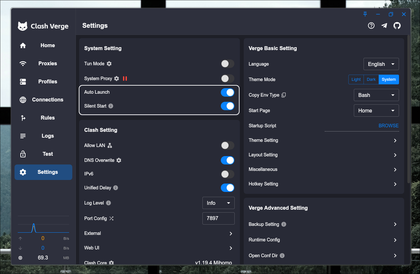Randomize port with Port Config shuffle icon
This screenshot has width=420, height=274.
111,218
